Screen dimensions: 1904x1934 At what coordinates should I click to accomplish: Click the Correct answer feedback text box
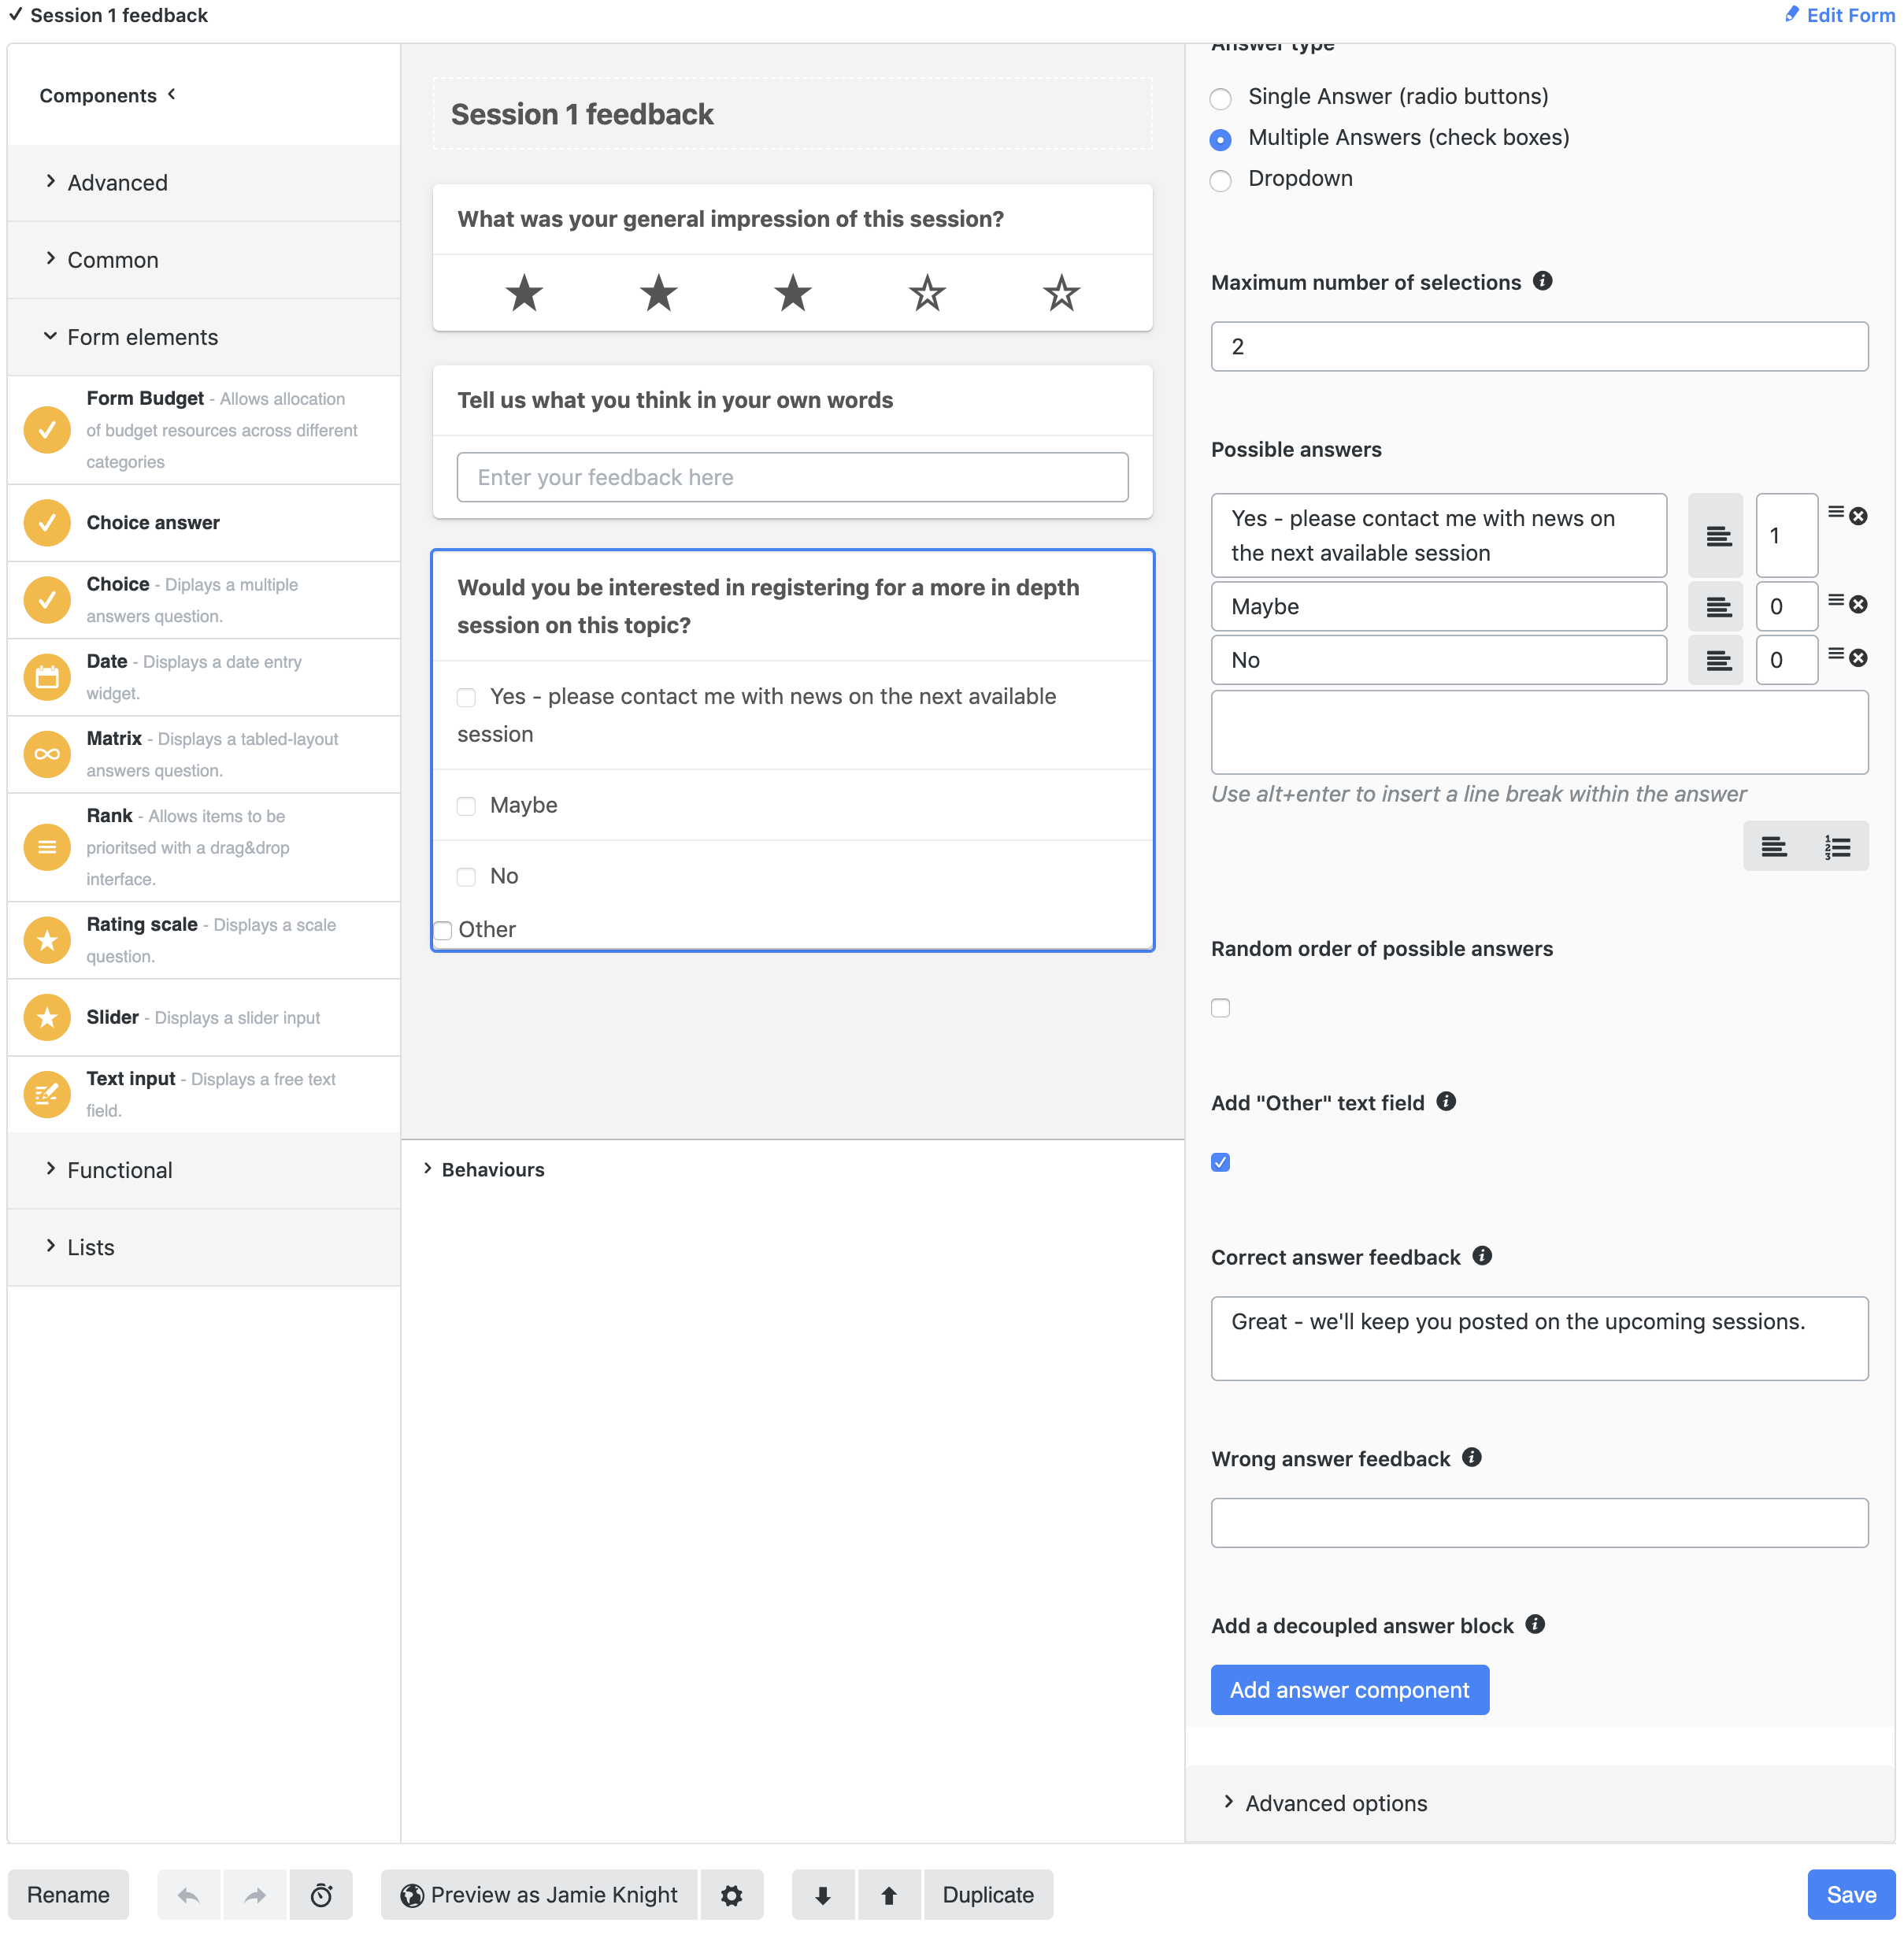[1539, 1338]
